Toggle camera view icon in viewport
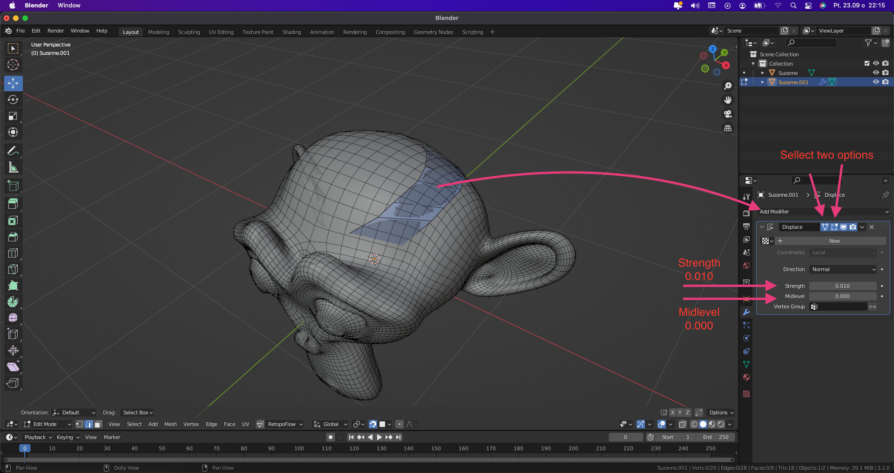 (728, 114)
